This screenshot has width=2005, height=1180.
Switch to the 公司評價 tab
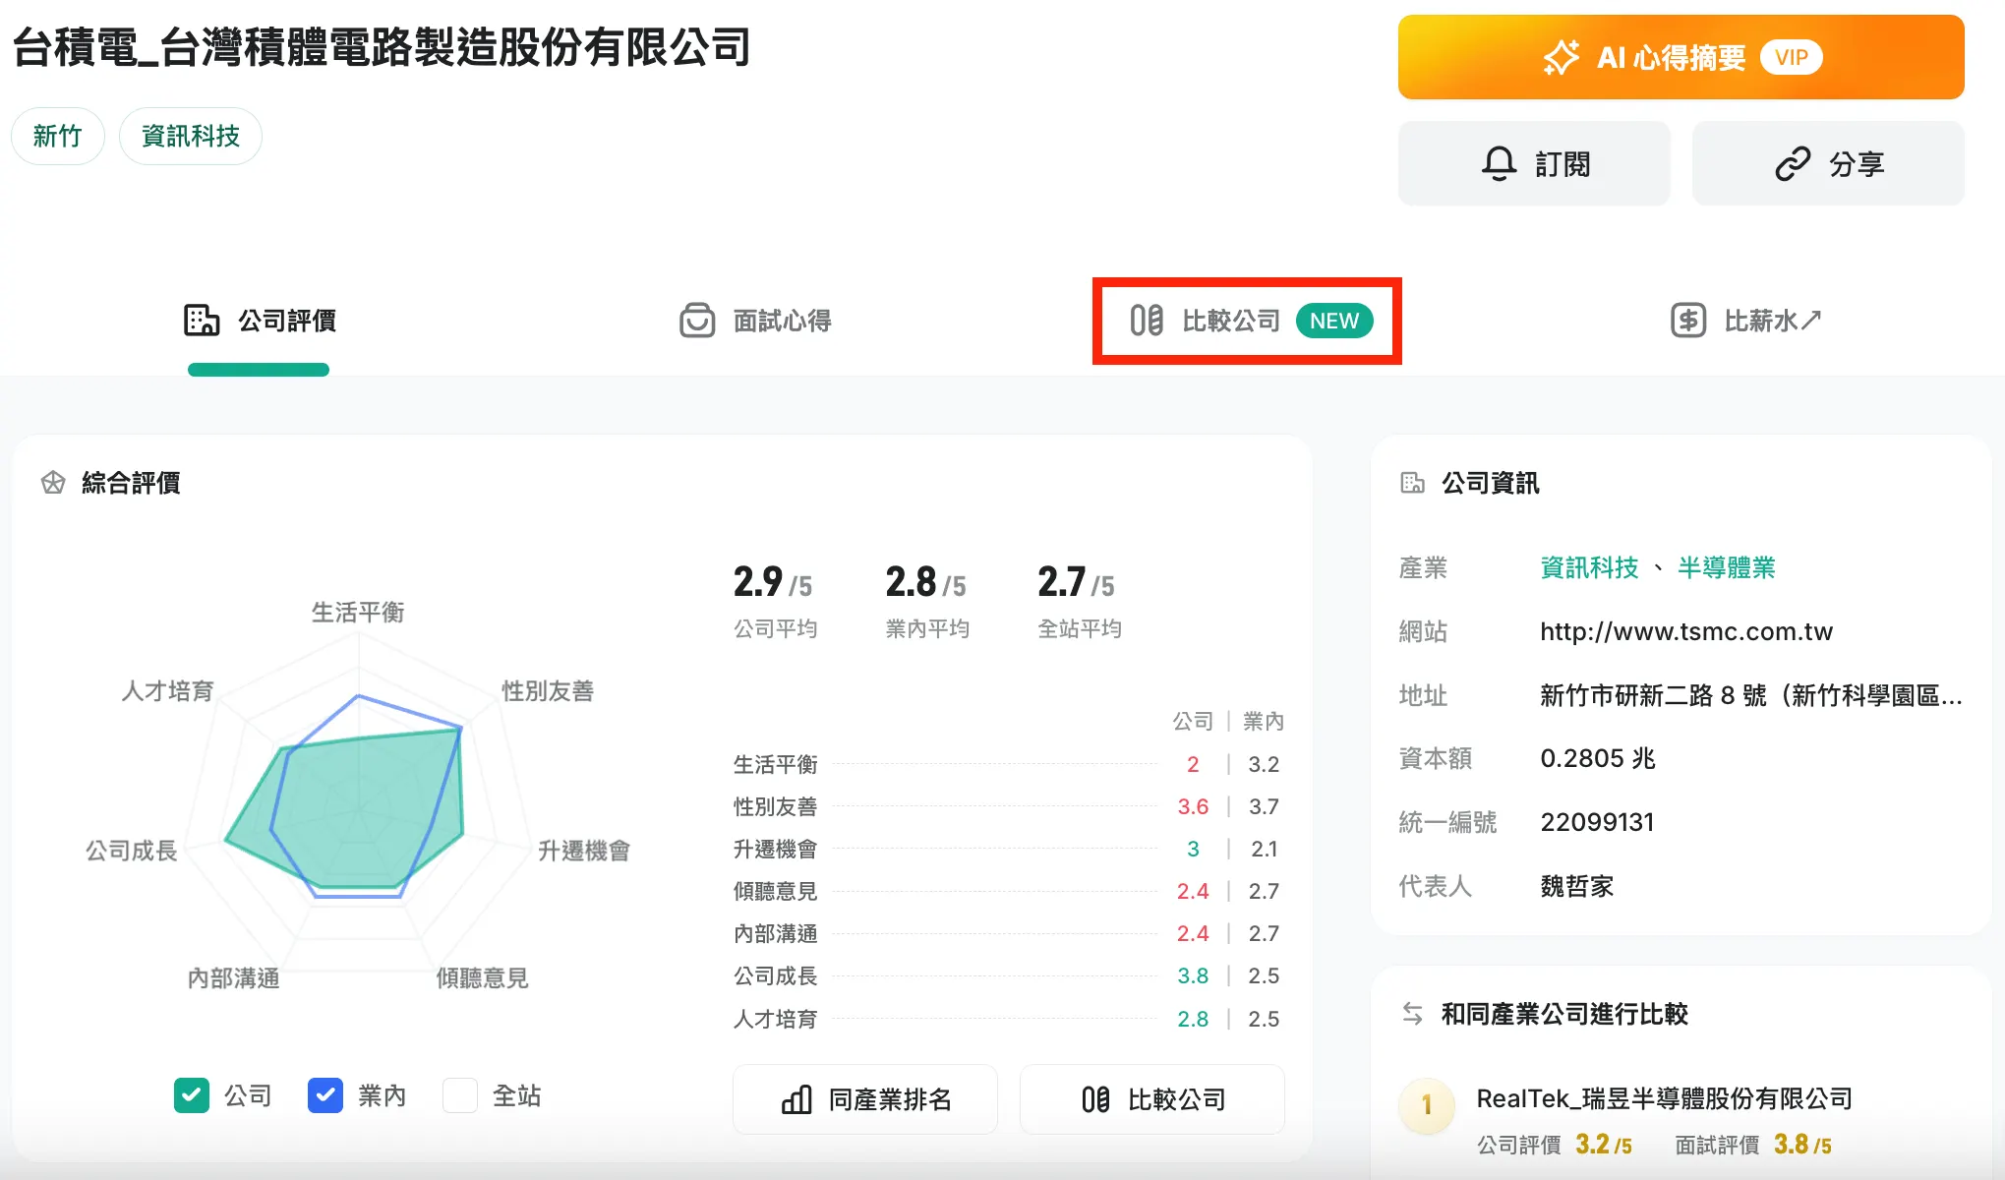click(x=260, y=321)
